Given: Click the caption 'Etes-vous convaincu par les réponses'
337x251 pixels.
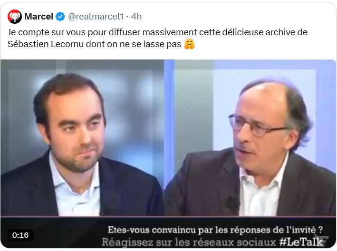Looking at the screenshot, I should [189, 230].
